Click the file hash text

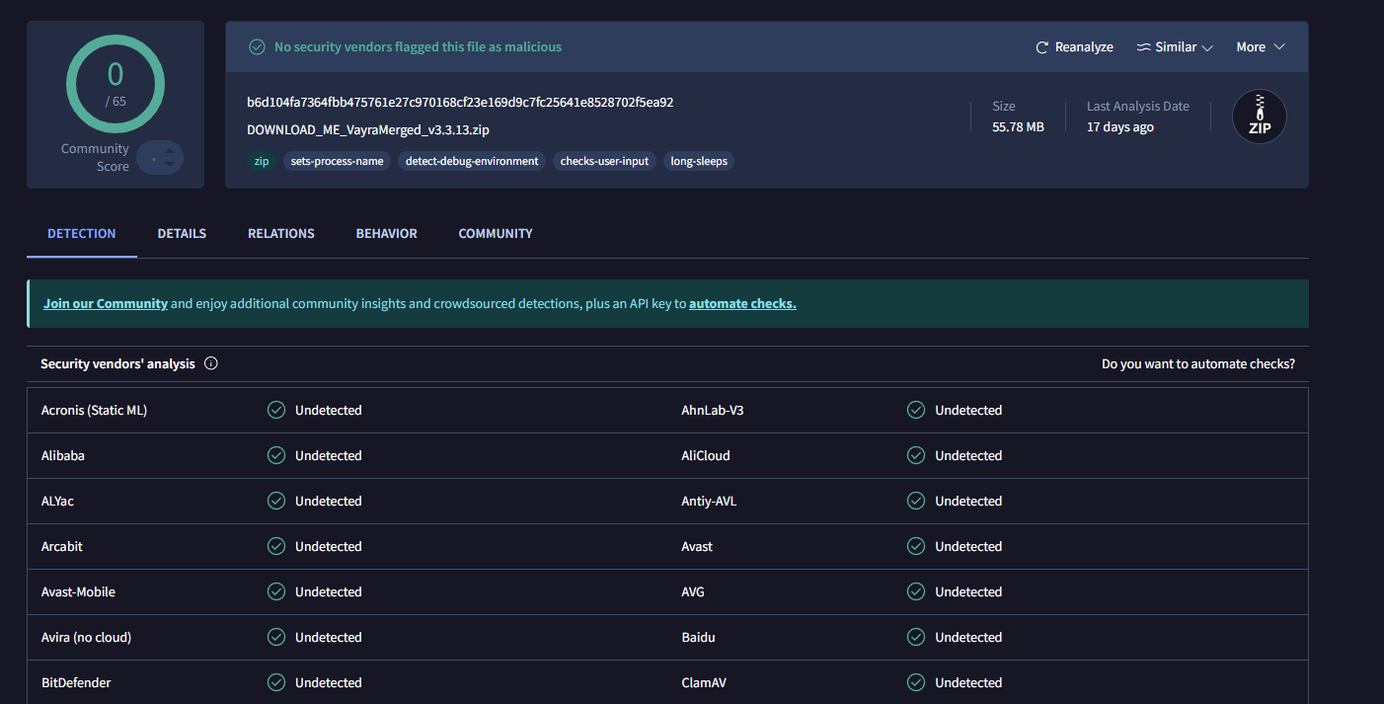tap(460, 102)
